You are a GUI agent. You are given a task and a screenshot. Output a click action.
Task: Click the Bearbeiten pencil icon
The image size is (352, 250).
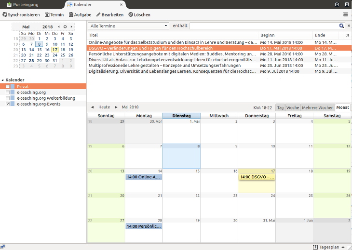(99, 15)
